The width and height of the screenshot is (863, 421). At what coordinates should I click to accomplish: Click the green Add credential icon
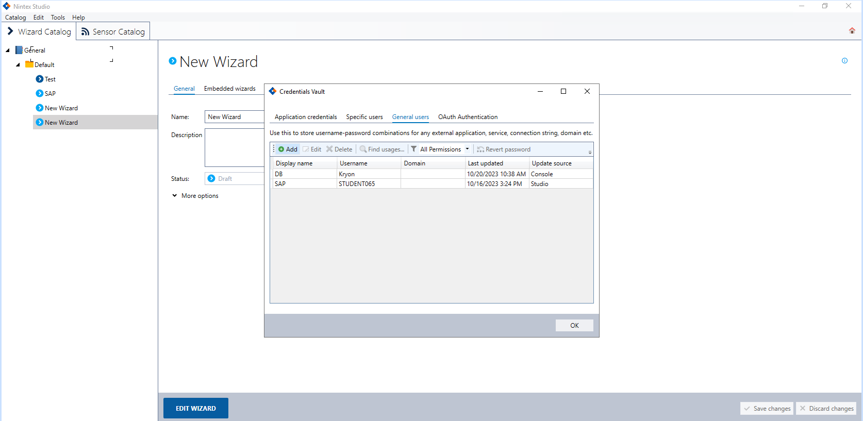pos(281,149)
